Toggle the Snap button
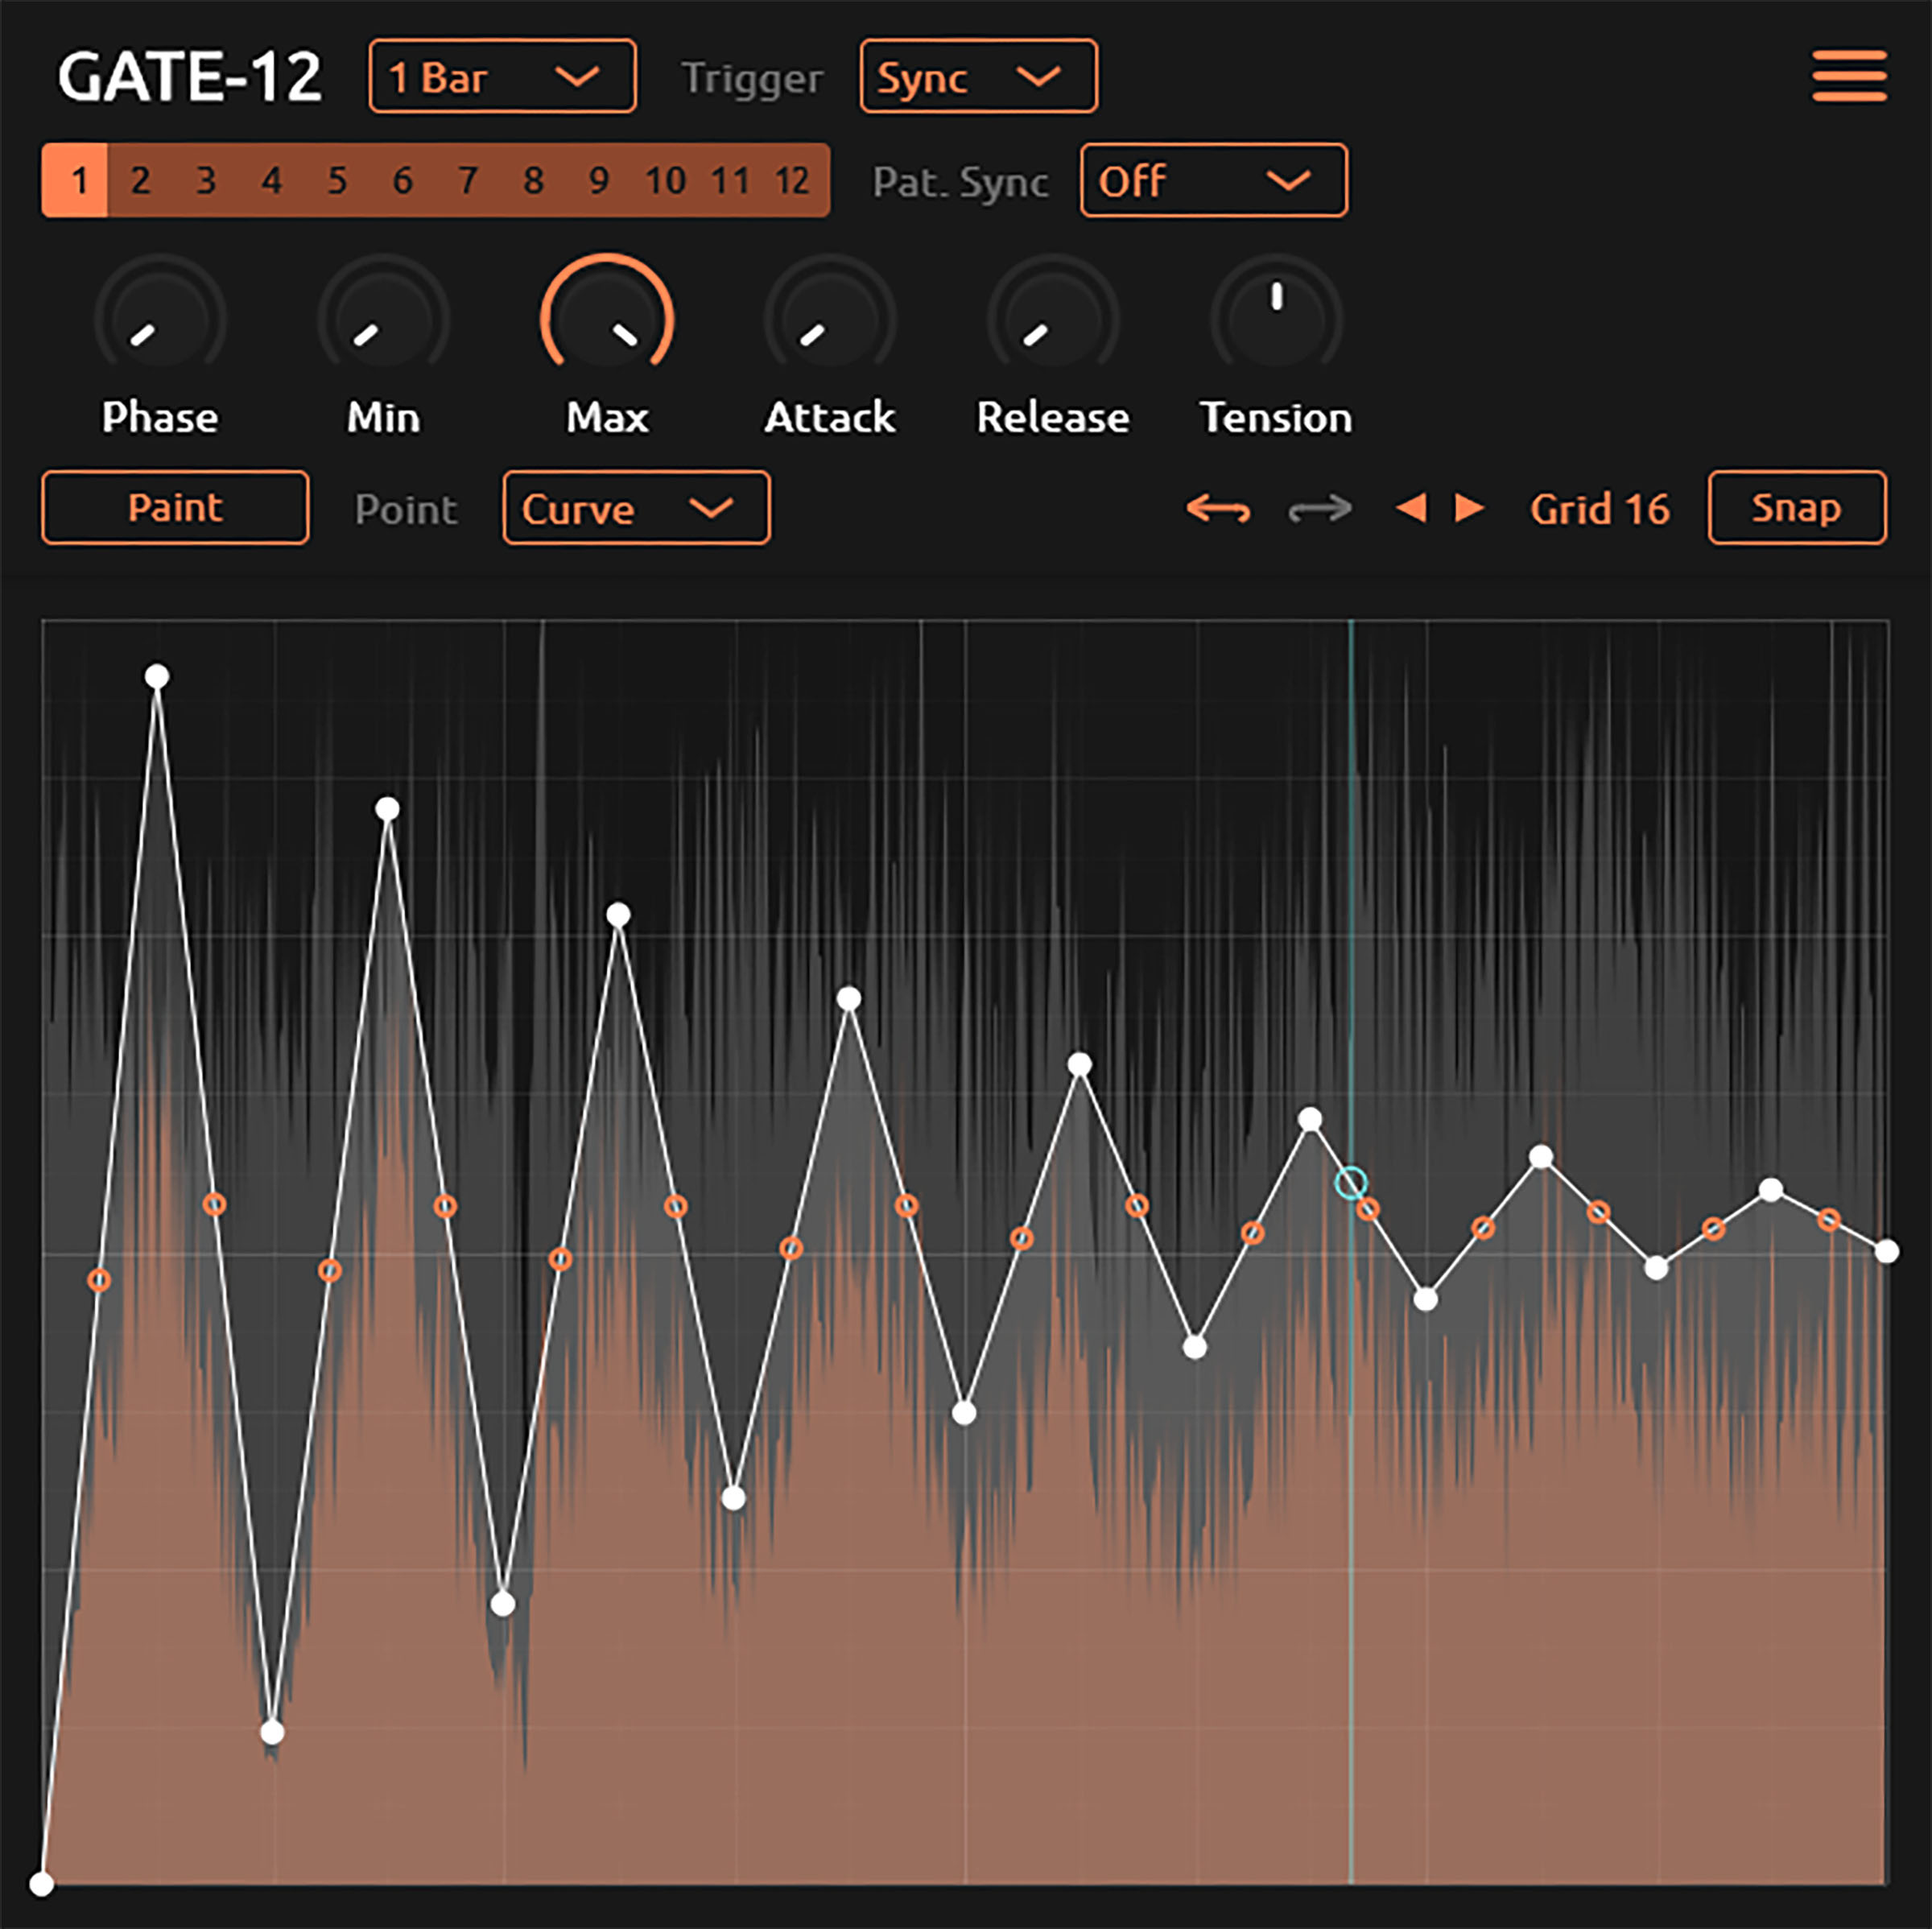The height and width of the screenshot is (1929, 1932). click(x=1796, y=508)
